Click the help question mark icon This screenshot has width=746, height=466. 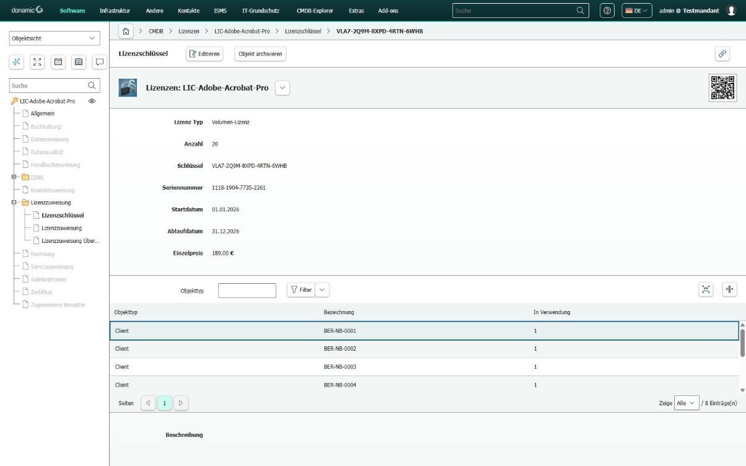tap(608, 11)
